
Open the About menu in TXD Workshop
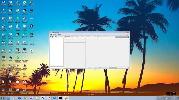click(59, 34)
